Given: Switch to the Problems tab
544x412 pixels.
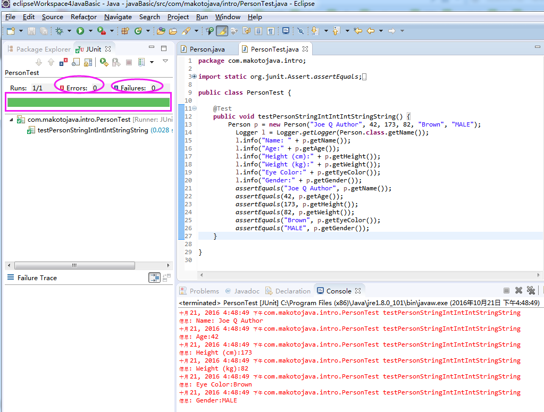Looking at the screenshot, I should pyautogui.click(x=199, y=291).
